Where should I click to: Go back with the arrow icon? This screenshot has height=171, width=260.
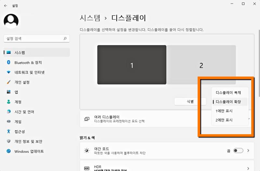6,6
